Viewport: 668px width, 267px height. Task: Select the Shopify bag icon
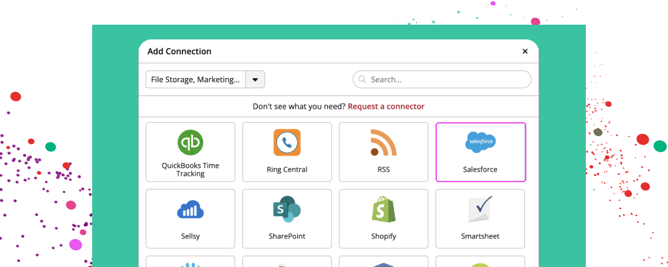(x=383, y=209)
